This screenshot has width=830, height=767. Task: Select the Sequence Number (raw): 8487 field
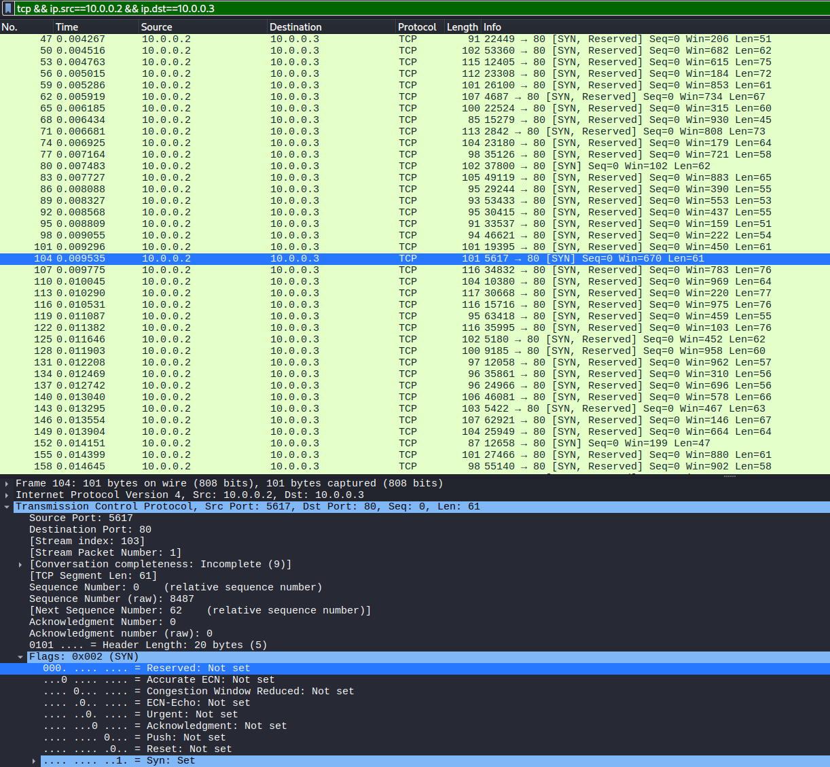(111, 599)
